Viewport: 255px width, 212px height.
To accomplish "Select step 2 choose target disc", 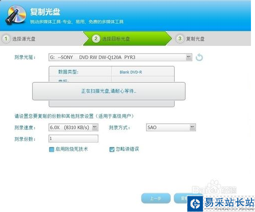I will (x=127, y=38).
